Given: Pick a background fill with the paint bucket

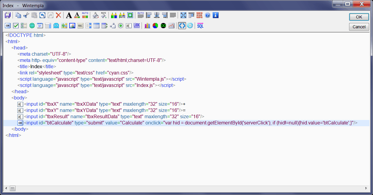Looking at the screenshot, I should click(x=96, y=15).
